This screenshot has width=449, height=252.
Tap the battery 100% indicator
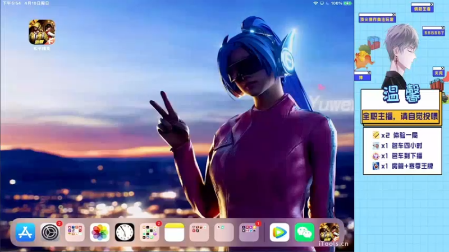342,3
